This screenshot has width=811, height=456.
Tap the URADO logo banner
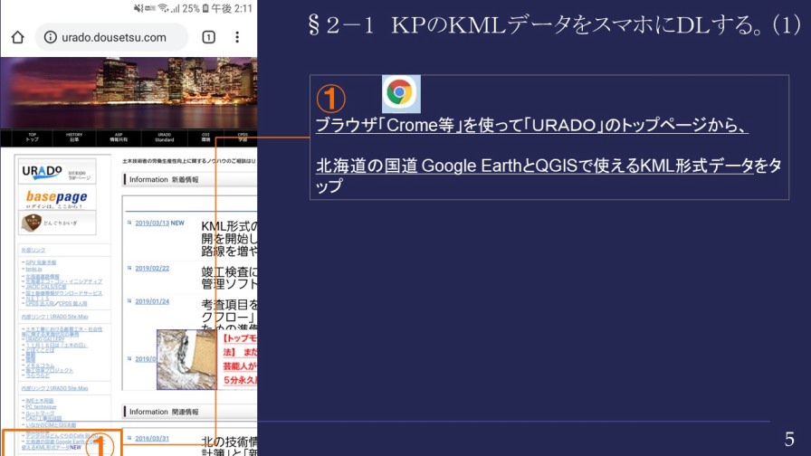click(56, 174)
